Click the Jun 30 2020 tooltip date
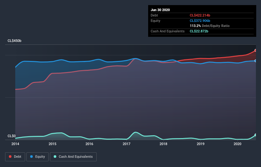 tap(160, 10)
